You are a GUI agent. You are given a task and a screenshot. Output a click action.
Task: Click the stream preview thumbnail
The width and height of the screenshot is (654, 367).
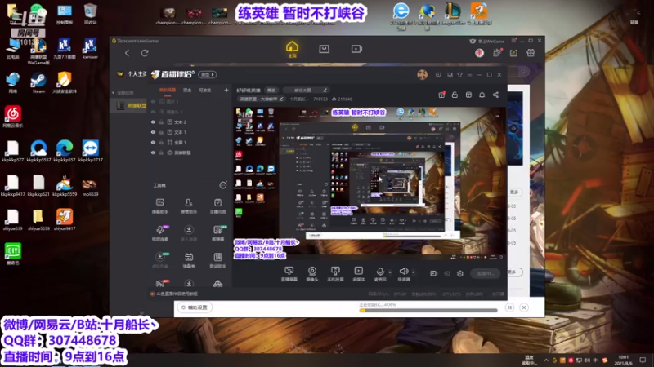tap(370, 183)
